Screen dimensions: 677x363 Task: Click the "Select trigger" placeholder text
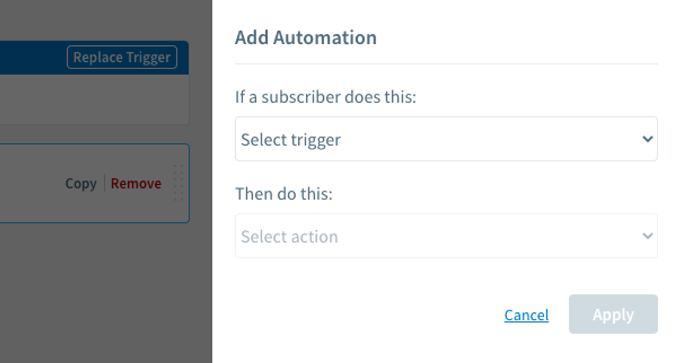[x=291, y=139]
